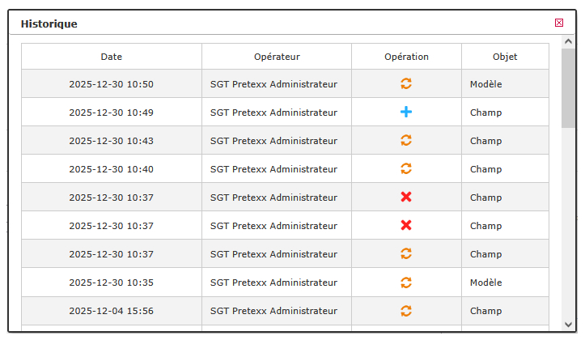The height and width of the screenshot is (340, 585).
Task: Select the refresh icon in the 10:40 row
Action: click(x=406, y=168)
